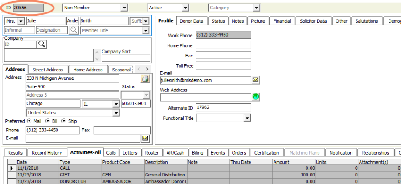
Task: Switch to the Donor Data tab
Action: point(192,21)
